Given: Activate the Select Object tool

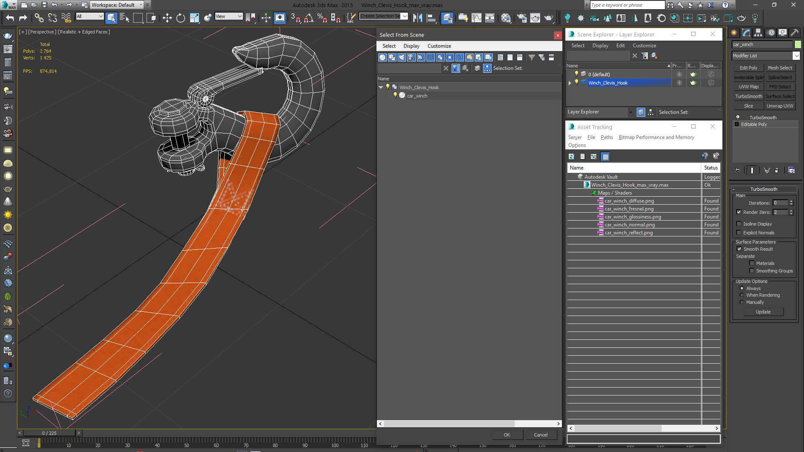Looking at the screenshot, I should coord(111,18).
